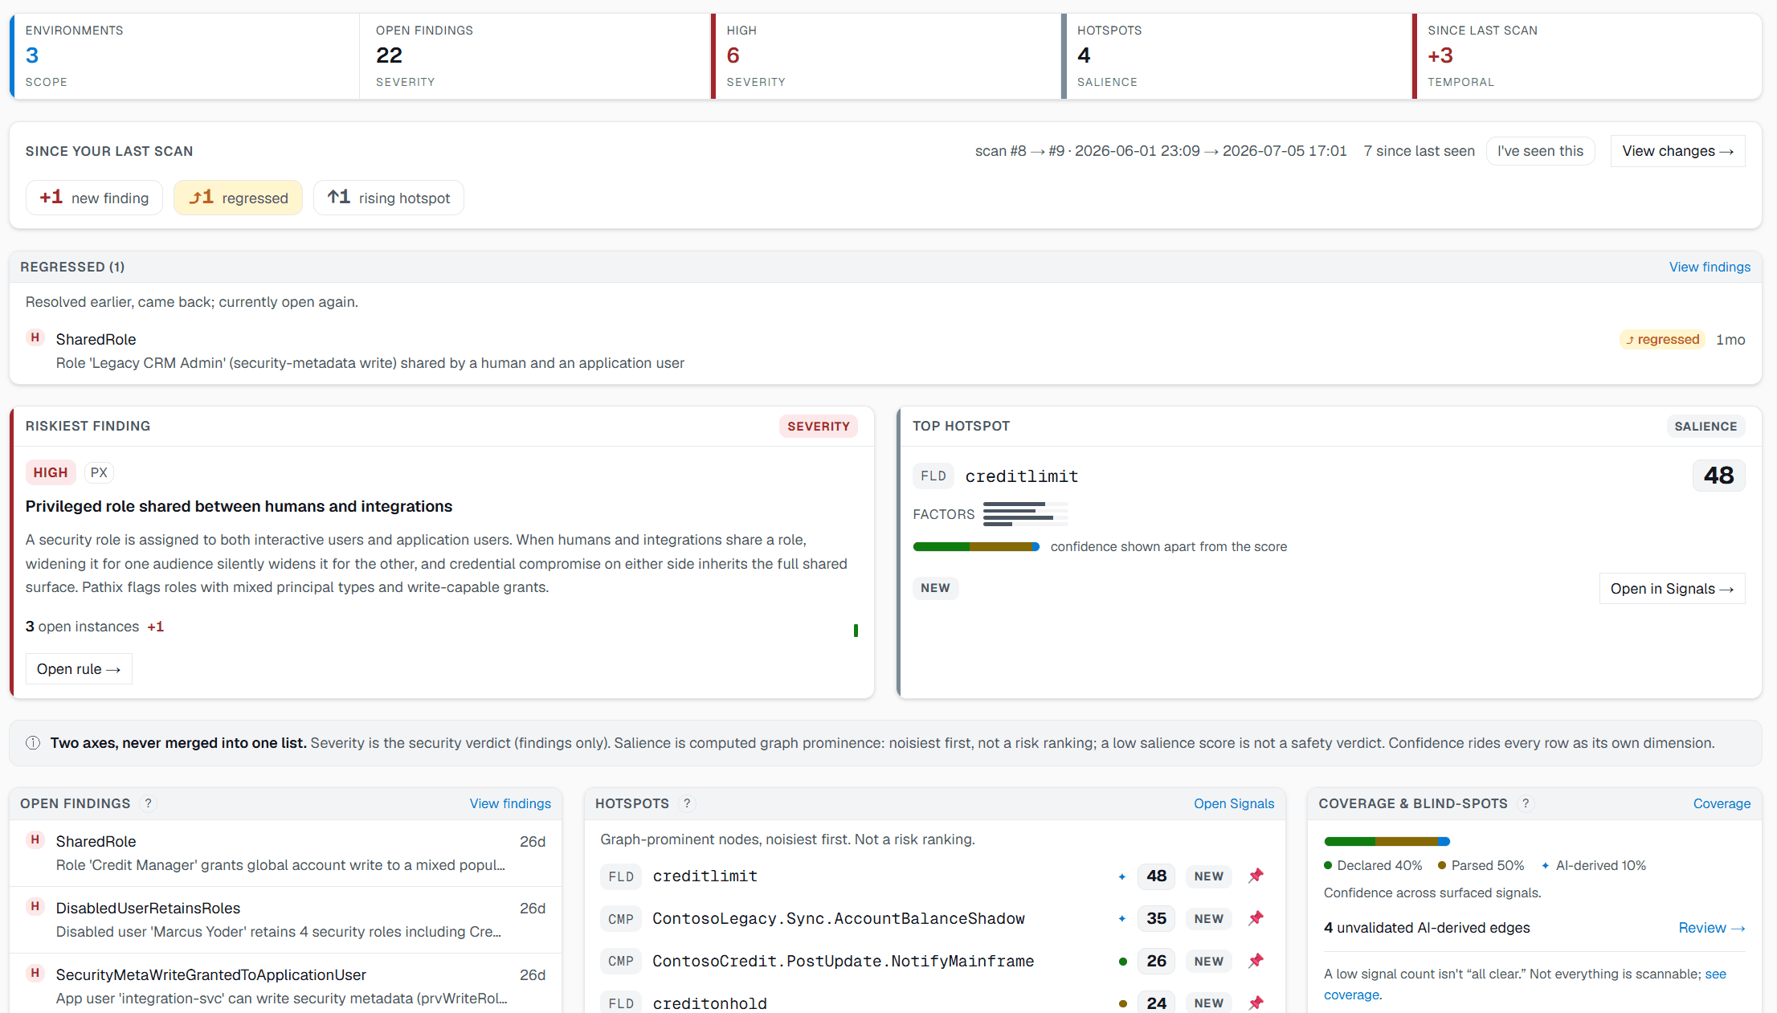Click SALIENCE tag on Top Hotspot header
This screenshot has height=1013, width=1777.
1706,427
